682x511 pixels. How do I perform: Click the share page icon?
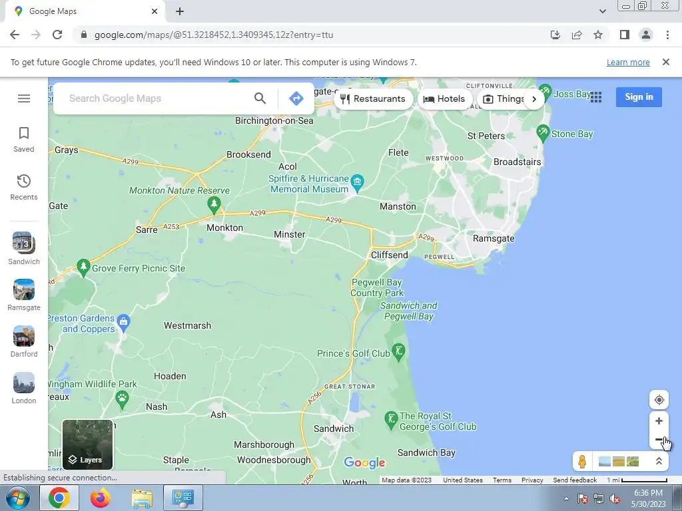pos(577,35)
